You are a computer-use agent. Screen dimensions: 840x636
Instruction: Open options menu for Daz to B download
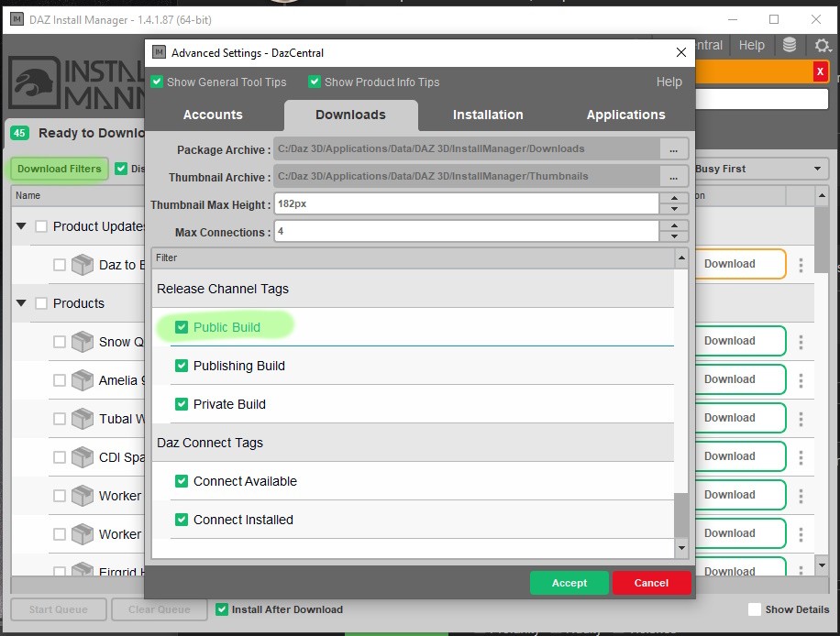[801, 265]
